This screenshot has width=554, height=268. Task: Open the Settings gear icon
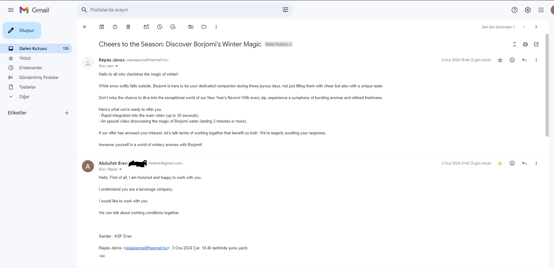click(x=528, y=10)
